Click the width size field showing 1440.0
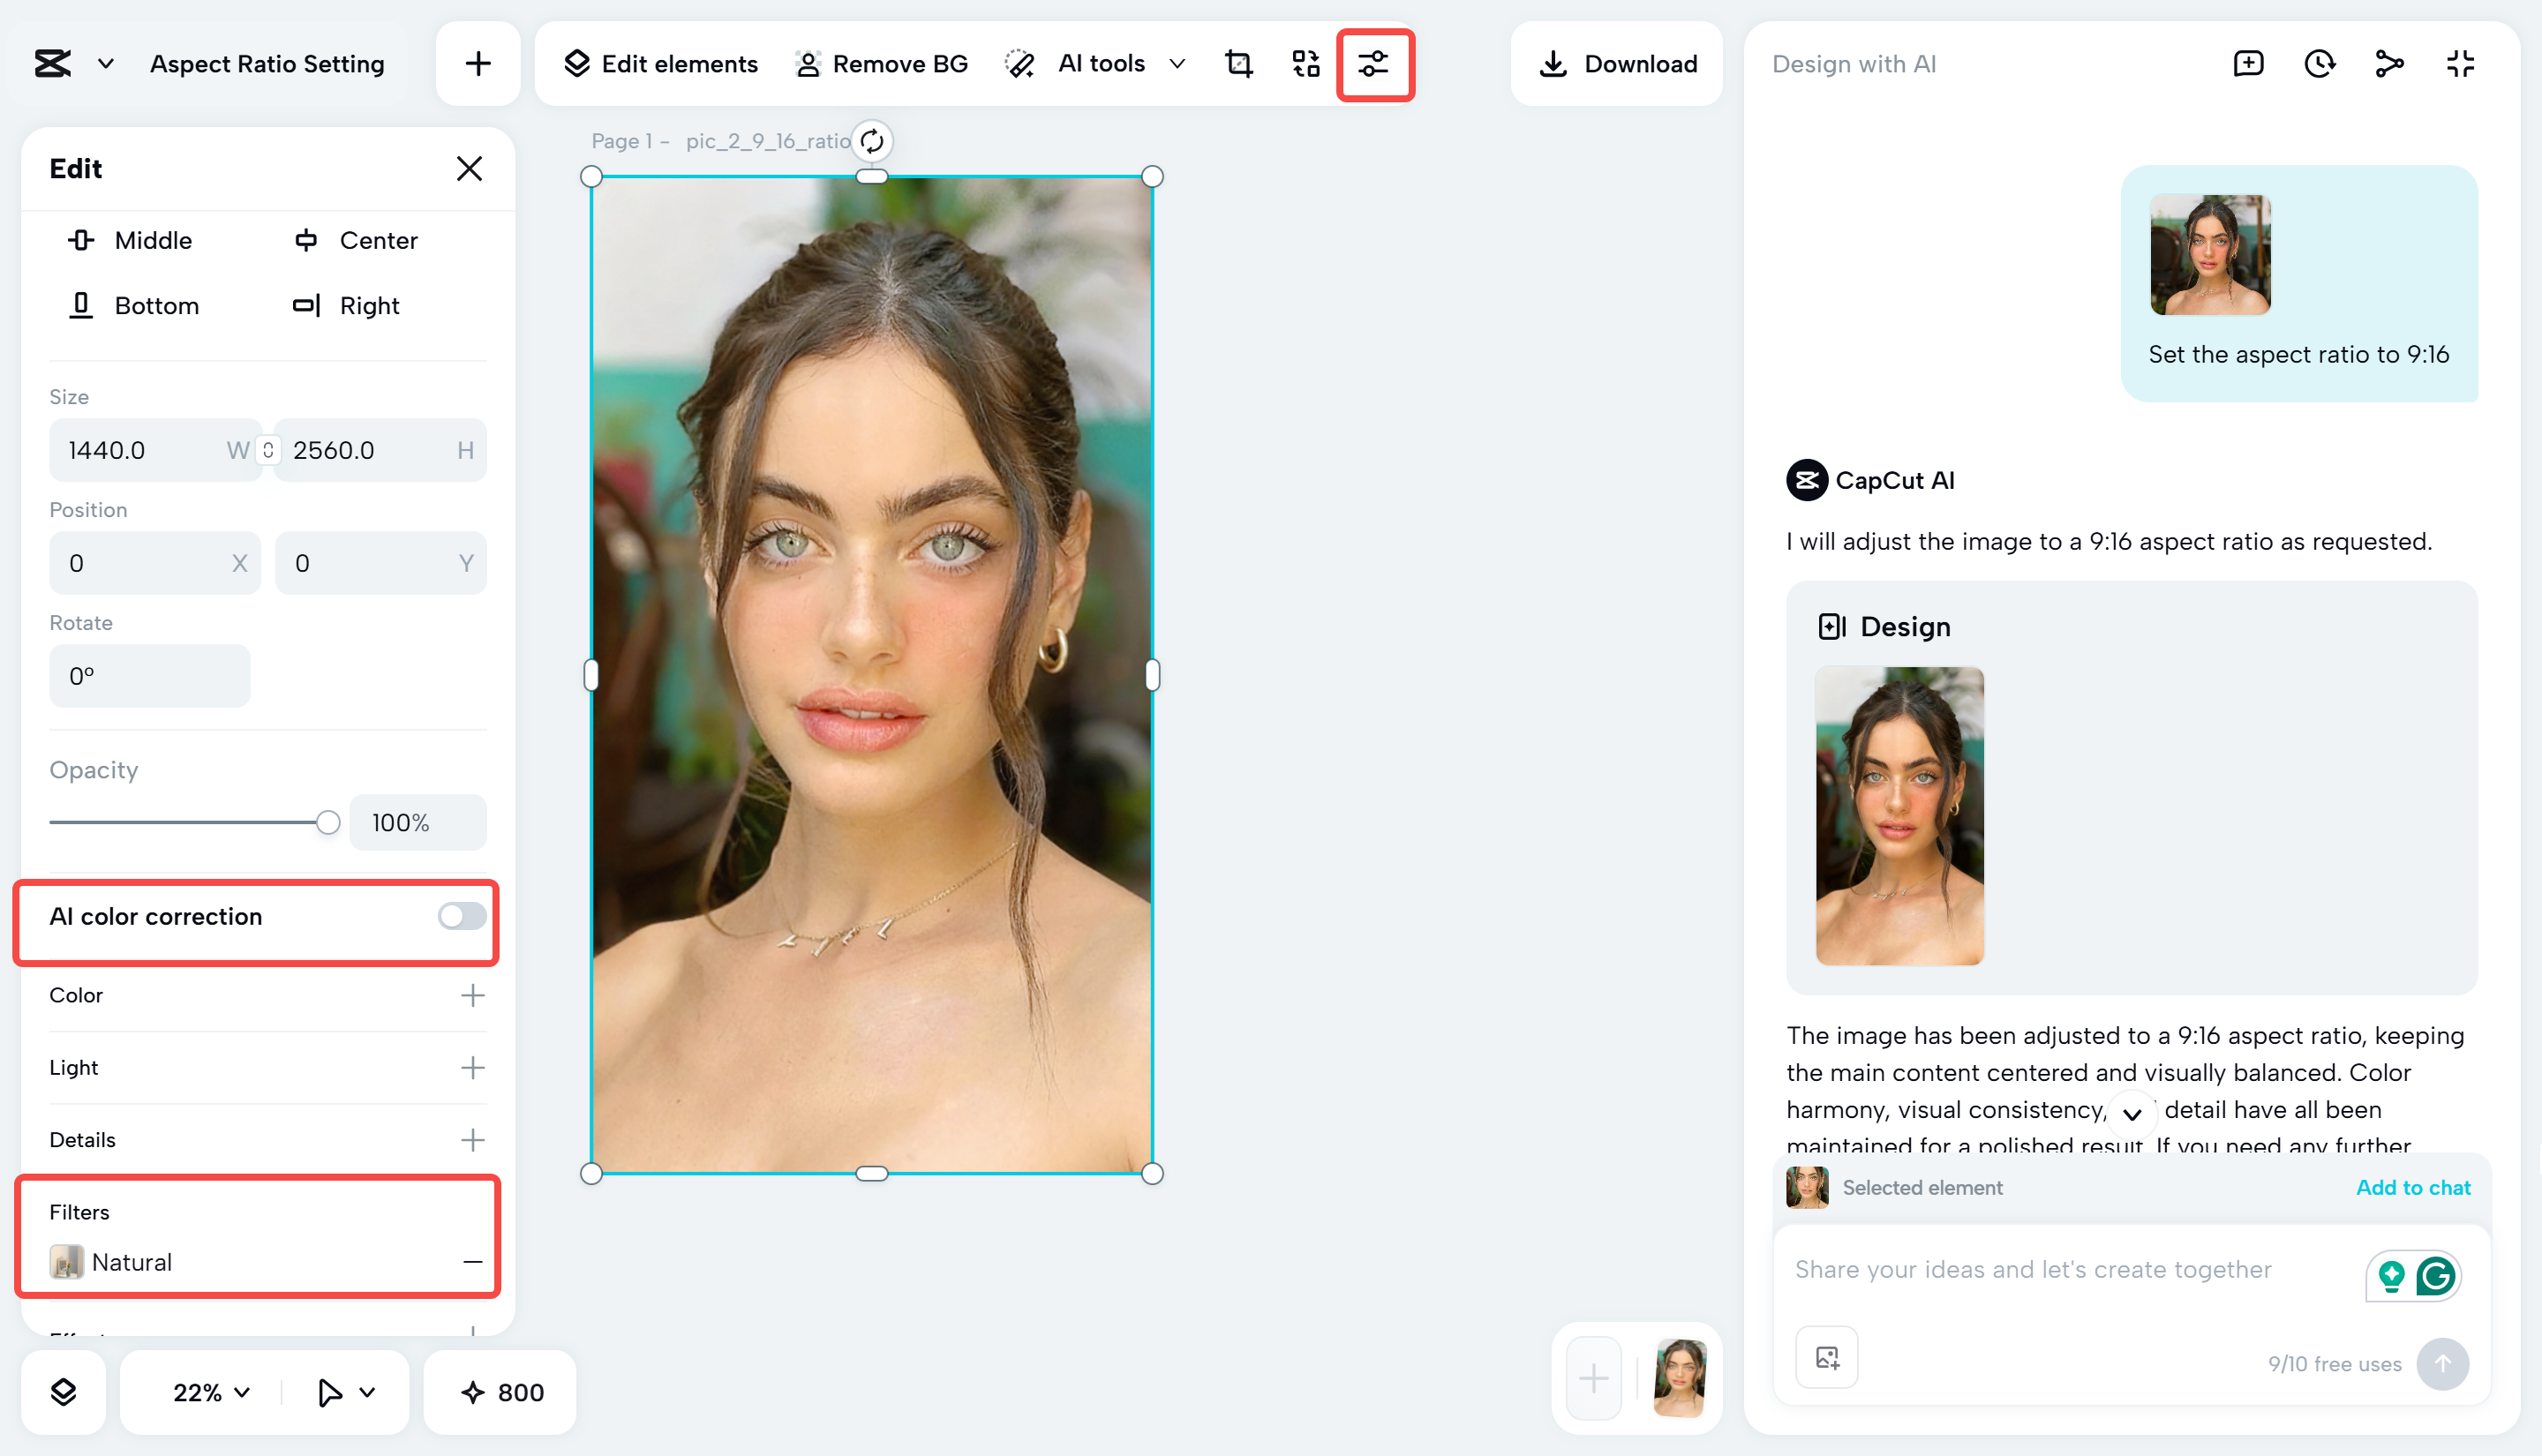 click(x=140, y=450)
